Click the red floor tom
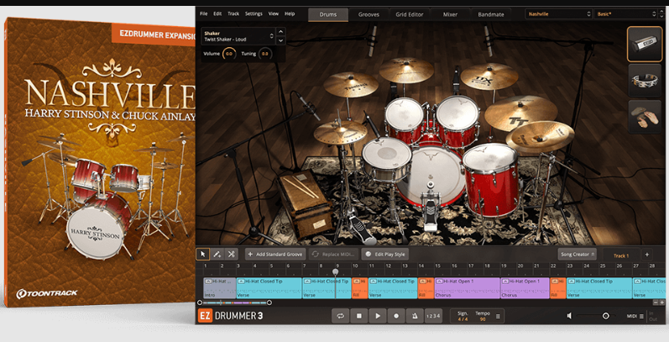The width and height of the screenshot is (669, 342). tap(490, 179)
